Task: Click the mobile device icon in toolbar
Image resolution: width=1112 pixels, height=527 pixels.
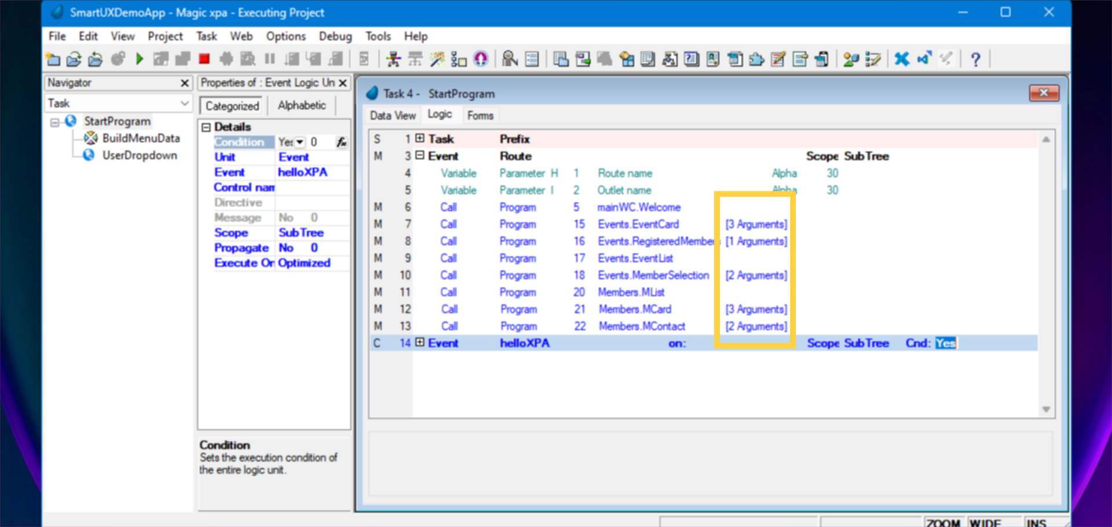Action: pos(821,59)
